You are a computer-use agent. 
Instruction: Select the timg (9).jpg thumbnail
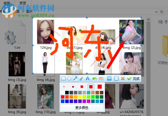point(17,96)
